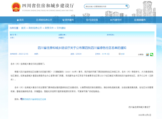Image resolution: width=162 pixels, height=119 pixels.
Task: Share to WeChat icon
Action: (152, 55)
